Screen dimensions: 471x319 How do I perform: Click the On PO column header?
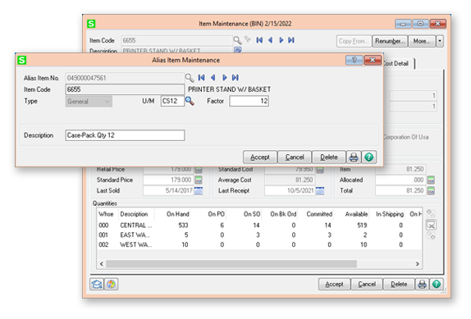coord(217,214)
